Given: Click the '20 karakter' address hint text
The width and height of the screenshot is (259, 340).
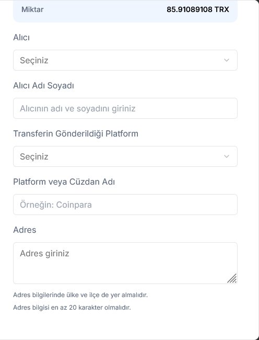Looking at the screenshot, I should coord(72,308).
